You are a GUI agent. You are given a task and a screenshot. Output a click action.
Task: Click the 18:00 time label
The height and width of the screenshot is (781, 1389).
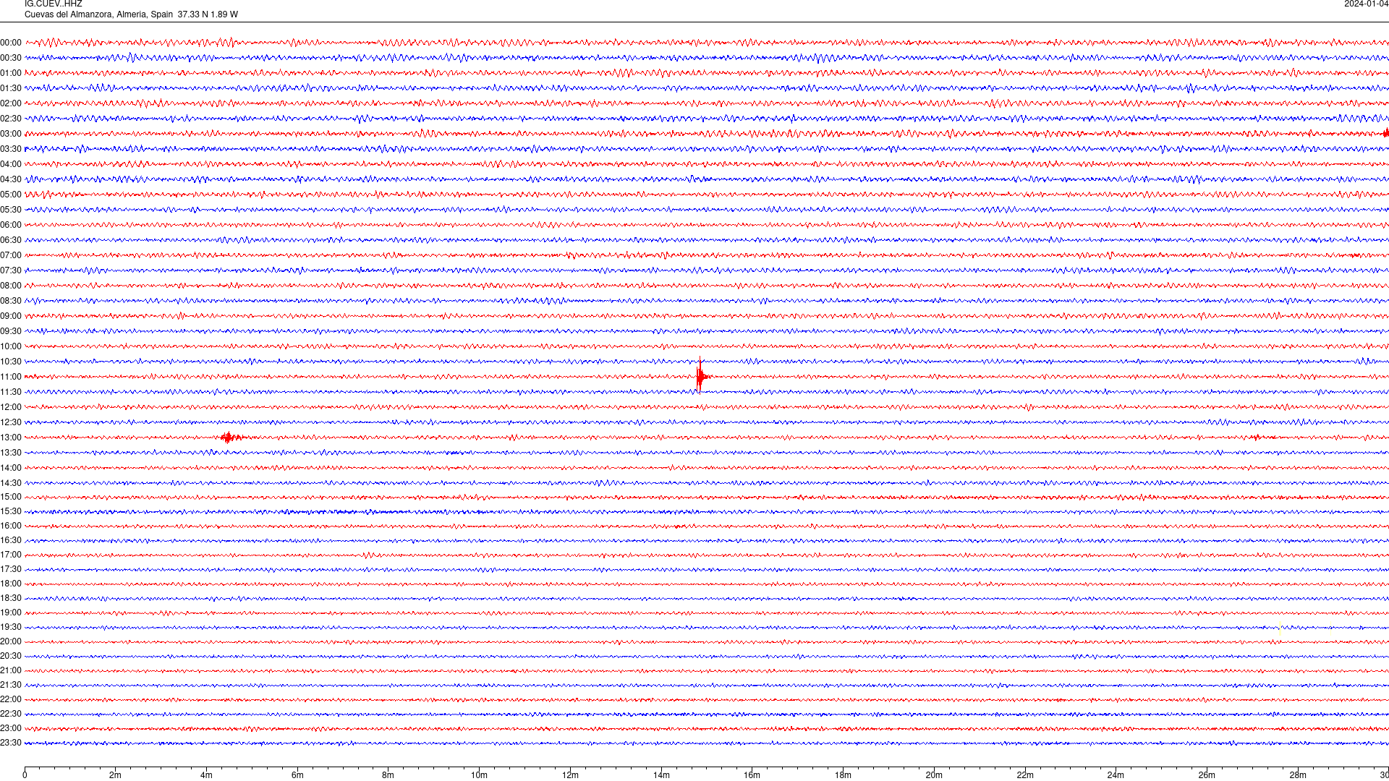point(11,584)
